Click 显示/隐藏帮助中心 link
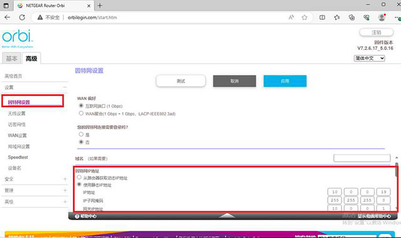Viewport: 401px width, 238px height. point(374,216)
